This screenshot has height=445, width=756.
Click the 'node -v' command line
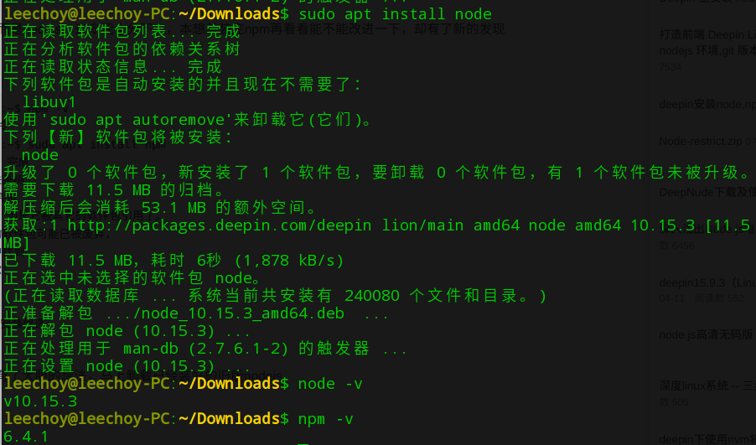[330, 384]
